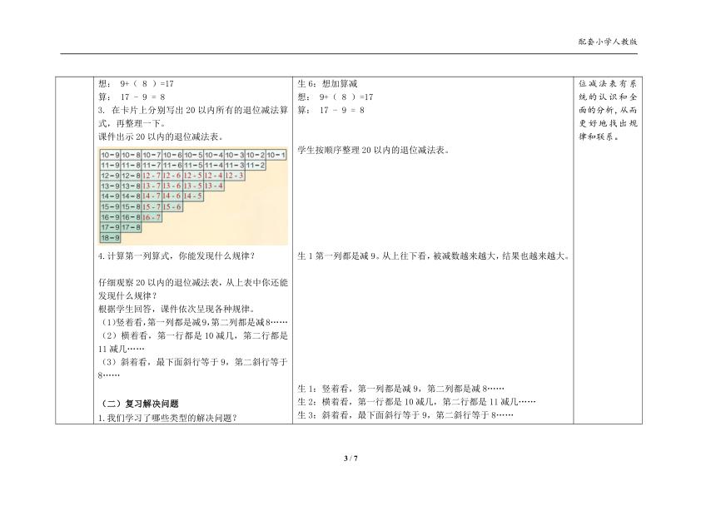
Task: Click the "16-9" cell in the subtraction table
Action: [111, 217]
